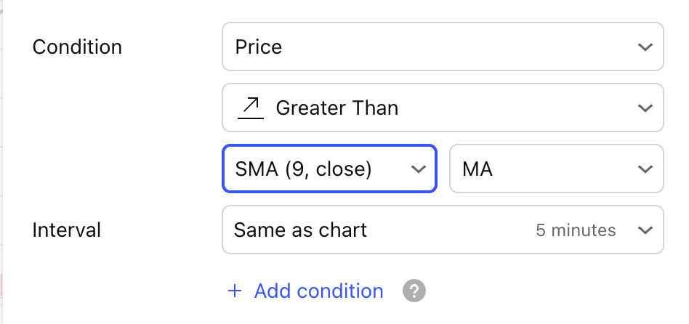
Task: Open the SMA (9, close) source dropdown
Action: point(329,169)
